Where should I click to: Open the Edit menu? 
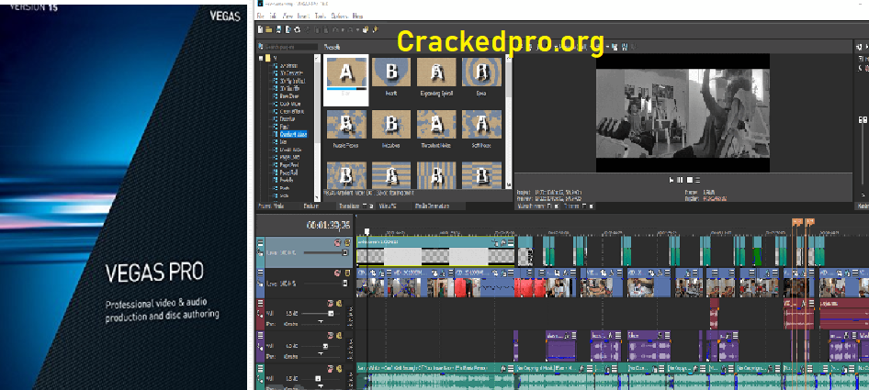point(275,17)
